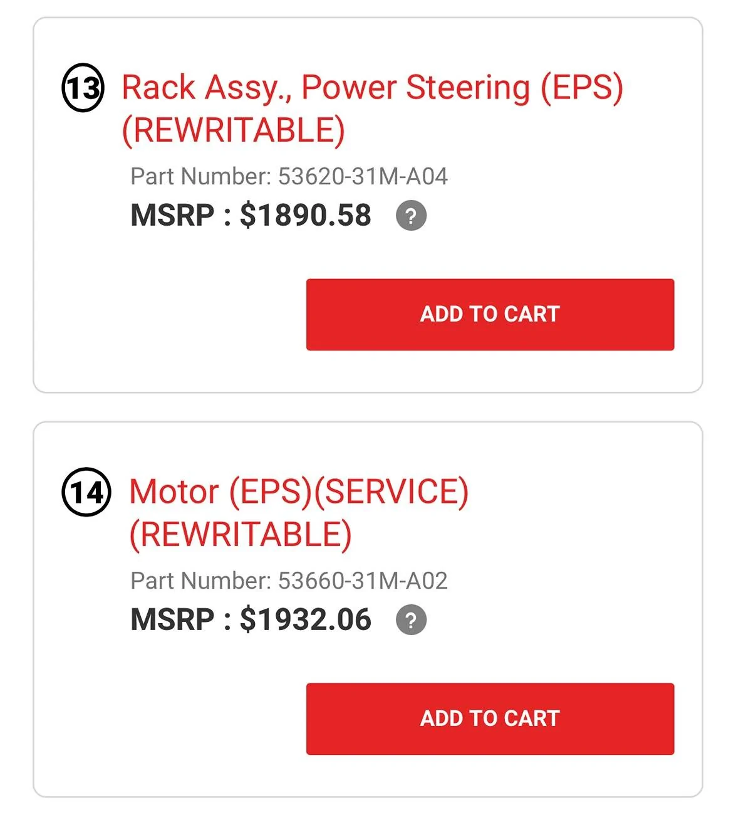Click the "Part Number:" label for item 13
This screenshot has width=736, height=815.
pos(200,177)
